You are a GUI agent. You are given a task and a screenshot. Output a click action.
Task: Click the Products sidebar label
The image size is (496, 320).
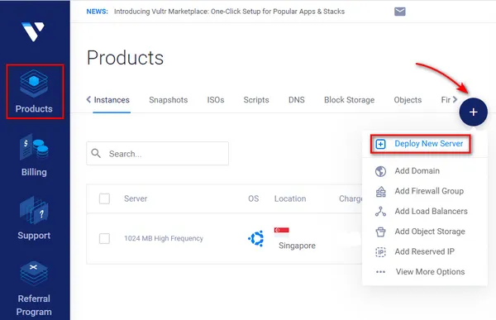[34, 109]
